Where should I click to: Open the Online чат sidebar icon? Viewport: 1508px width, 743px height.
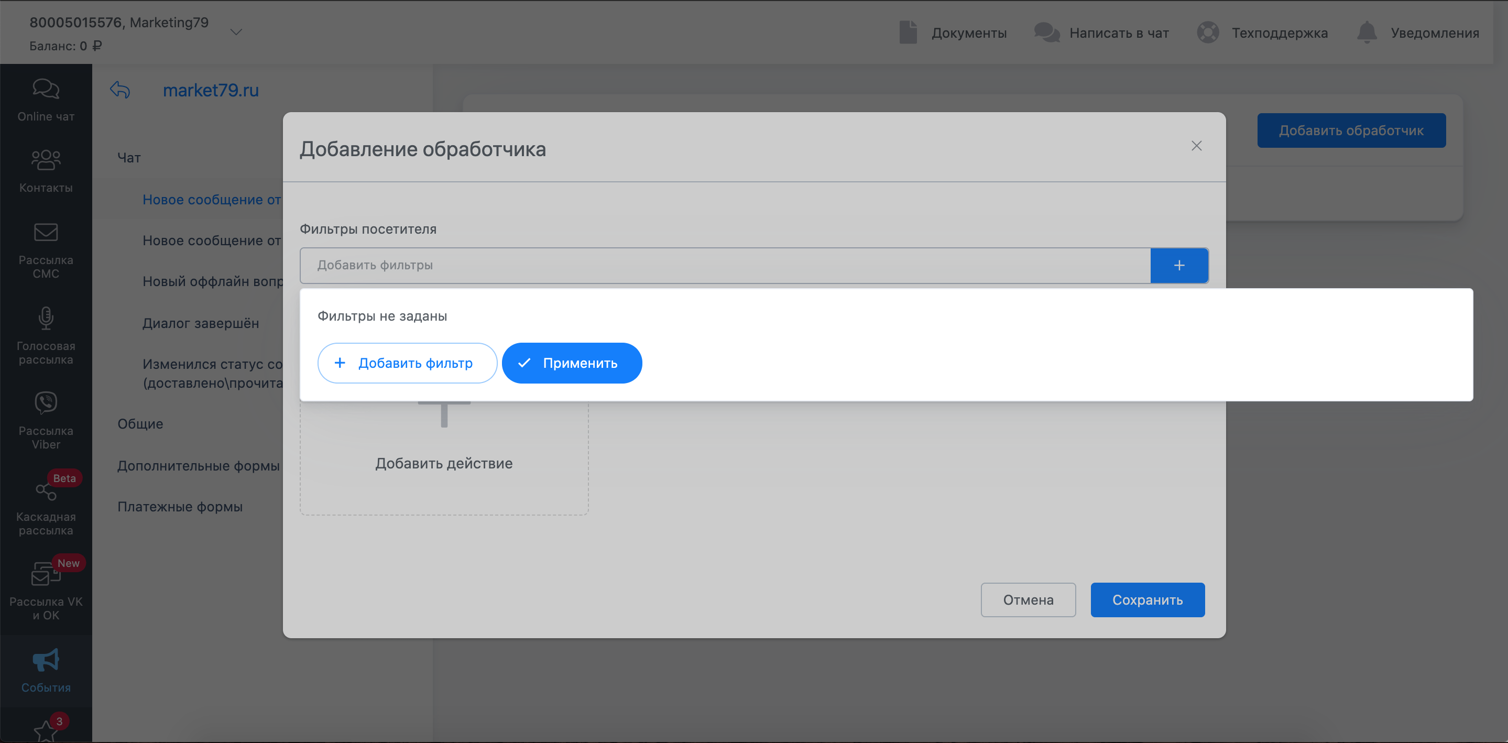pos(46,90)
